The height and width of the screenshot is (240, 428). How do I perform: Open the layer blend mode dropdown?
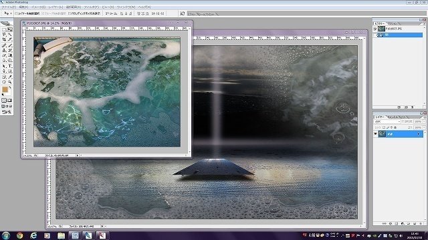(387, 121)
